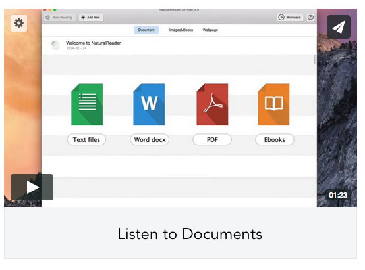
Task: Click the Now Reading speaker button
Action: click(x=59, y=18)
